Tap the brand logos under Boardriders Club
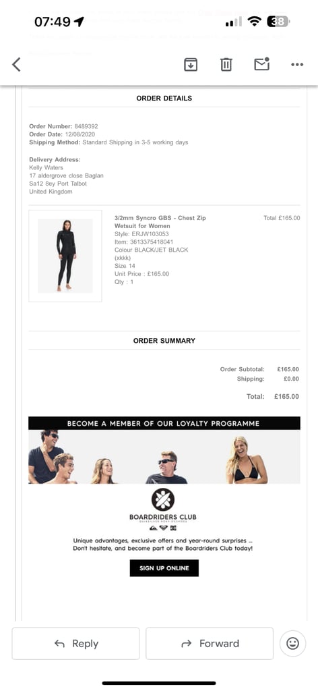The height and width of the screenshot is (691, 318). point(163,528)
